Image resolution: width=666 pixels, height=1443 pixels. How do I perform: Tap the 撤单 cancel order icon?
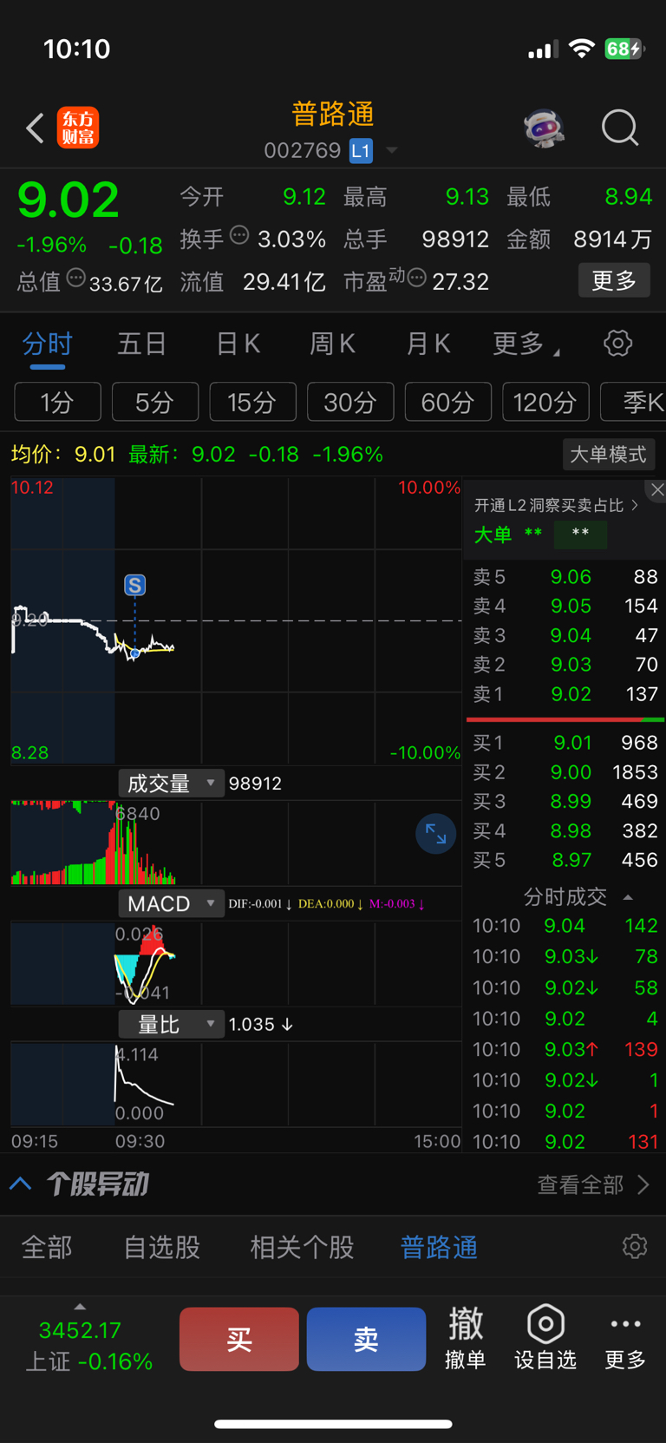point(466,1339)
